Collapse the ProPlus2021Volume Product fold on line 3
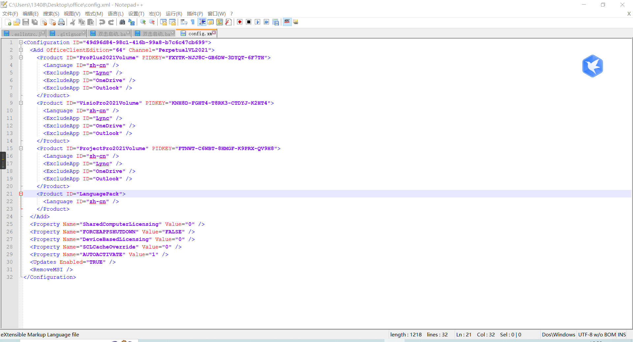This screenshot has width=633, height=342. [21, 58]
